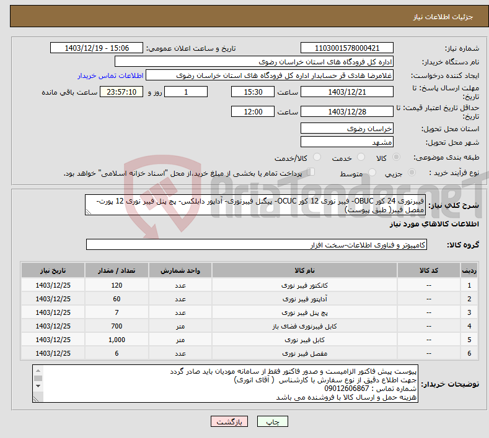Viewport: 489px width, 438px height.
Task: Click the ردیف column header
Action: (469, 270)
